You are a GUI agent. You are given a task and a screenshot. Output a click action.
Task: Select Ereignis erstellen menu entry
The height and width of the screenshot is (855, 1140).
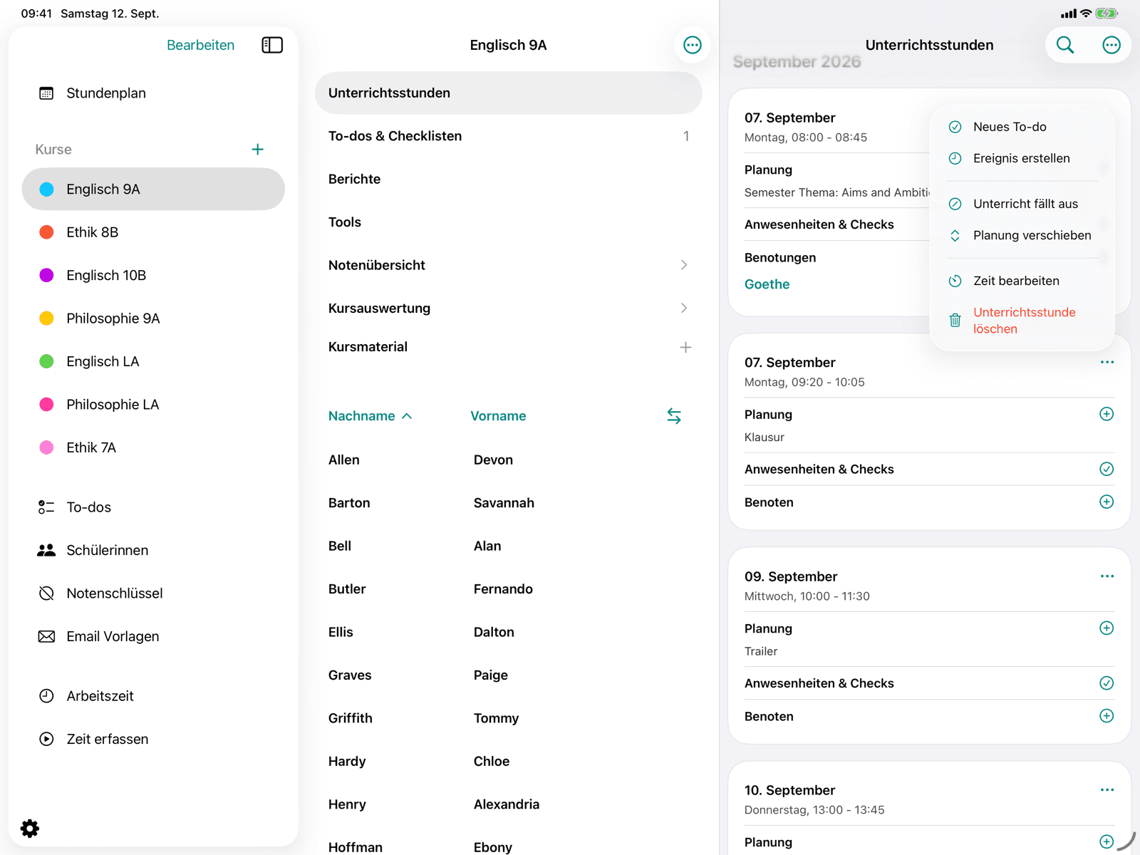coord(1022,158)
